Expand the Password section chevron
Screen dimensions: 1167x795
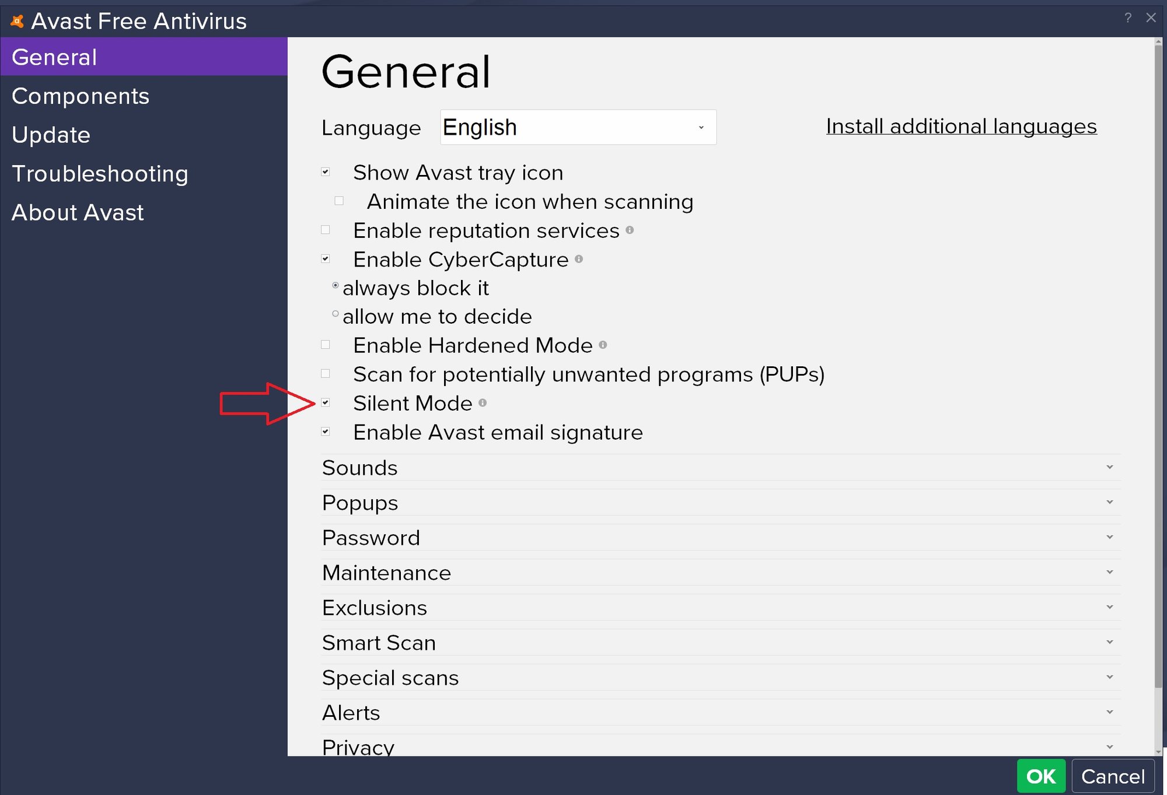pos(1109,537)
